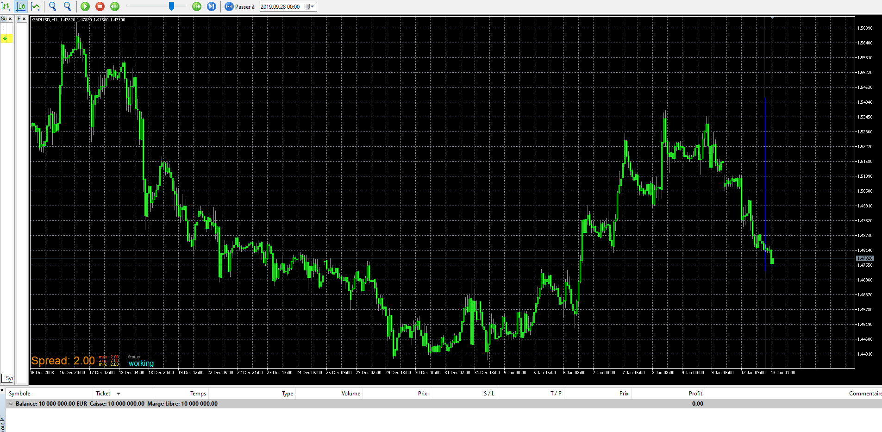Screen dimensions: 882x432
Task: Step forward with the blue skip button
Action: click(212, 6)
